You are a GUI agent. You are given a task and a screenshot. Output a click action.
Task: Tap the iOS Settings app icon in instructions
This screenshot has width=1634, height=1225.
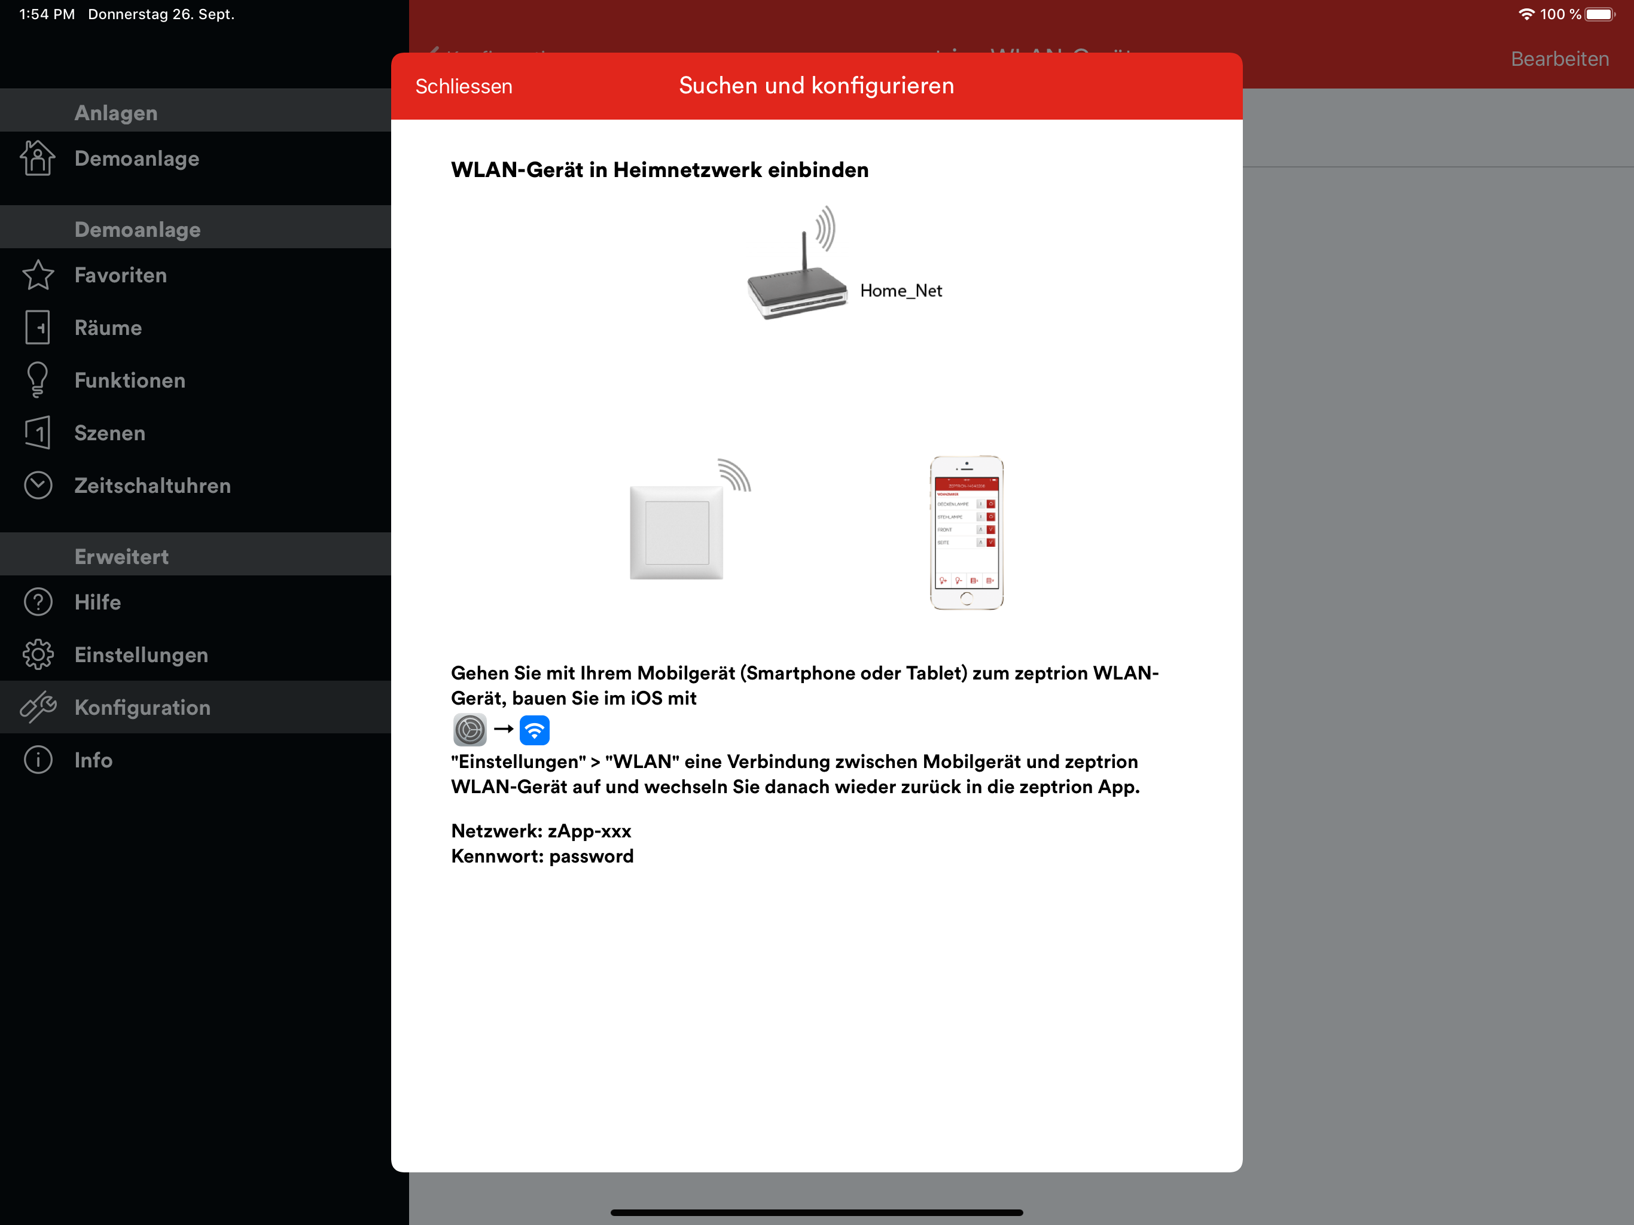point(469,730)
